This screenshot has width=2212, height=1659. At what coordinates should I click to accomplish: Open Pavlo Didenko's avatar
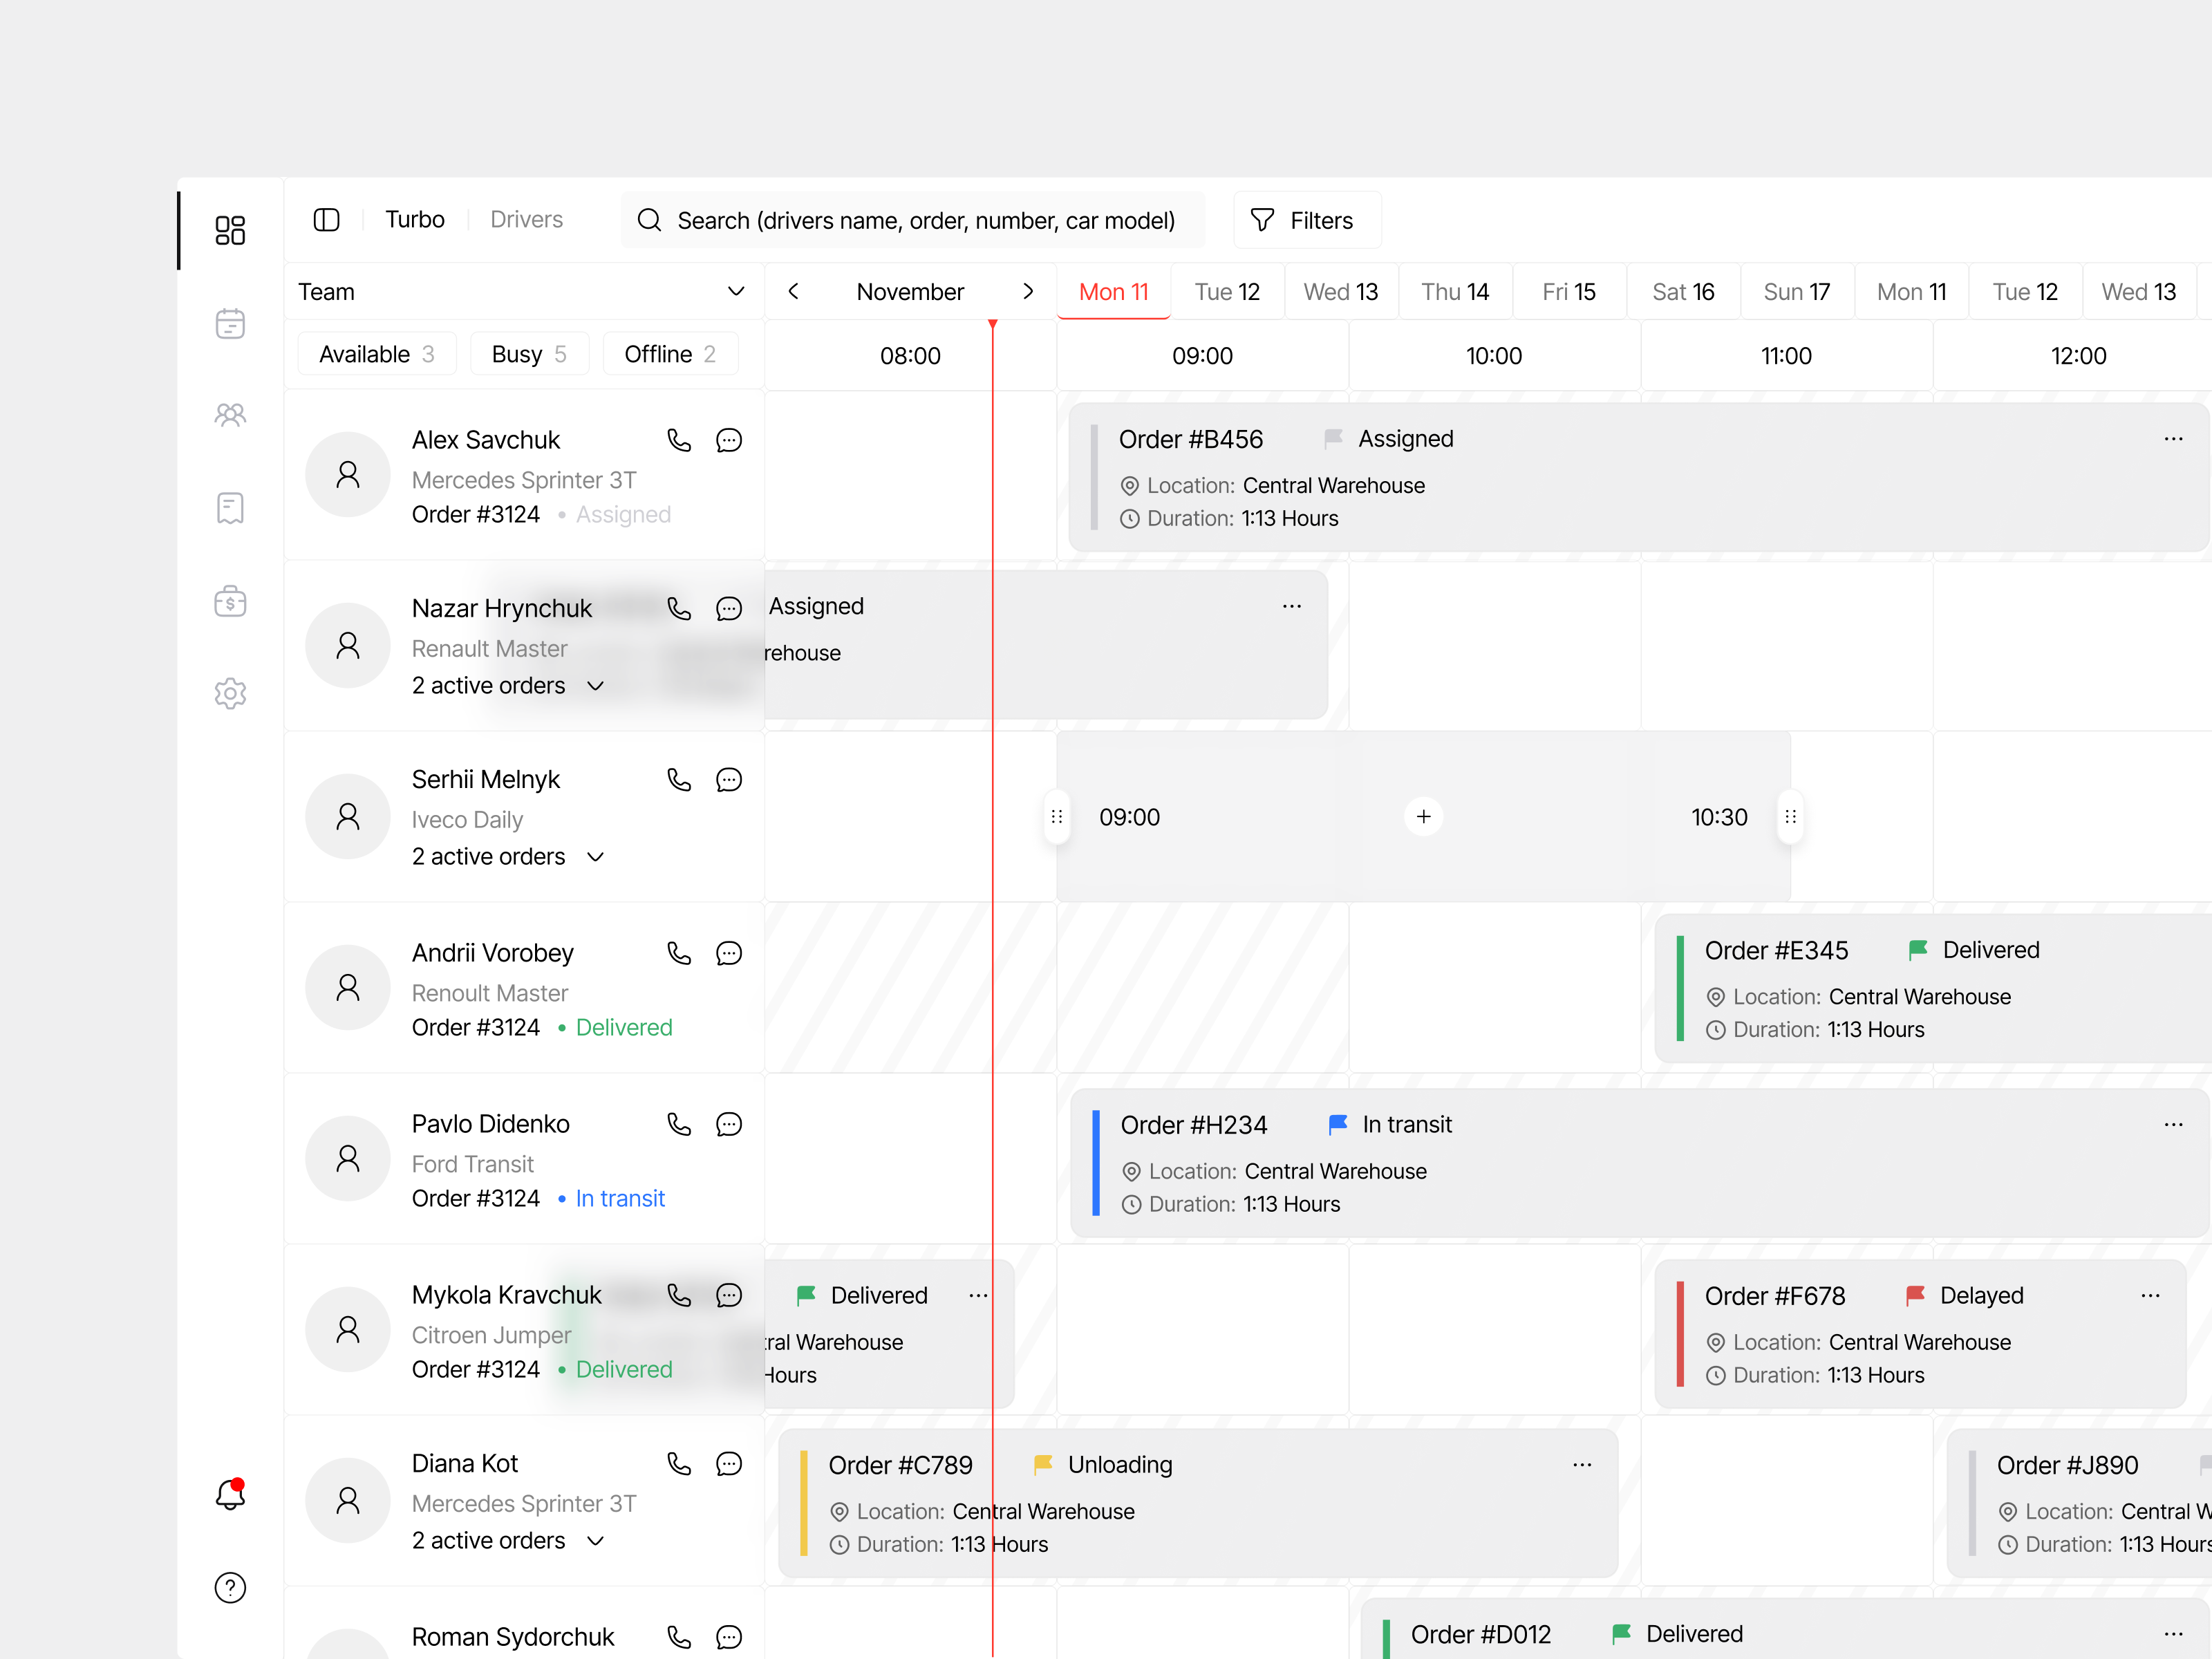(348, 1159)
